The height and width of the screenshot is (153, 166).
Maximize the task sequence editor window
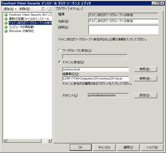pyautogui.click(x=158, y=3)
